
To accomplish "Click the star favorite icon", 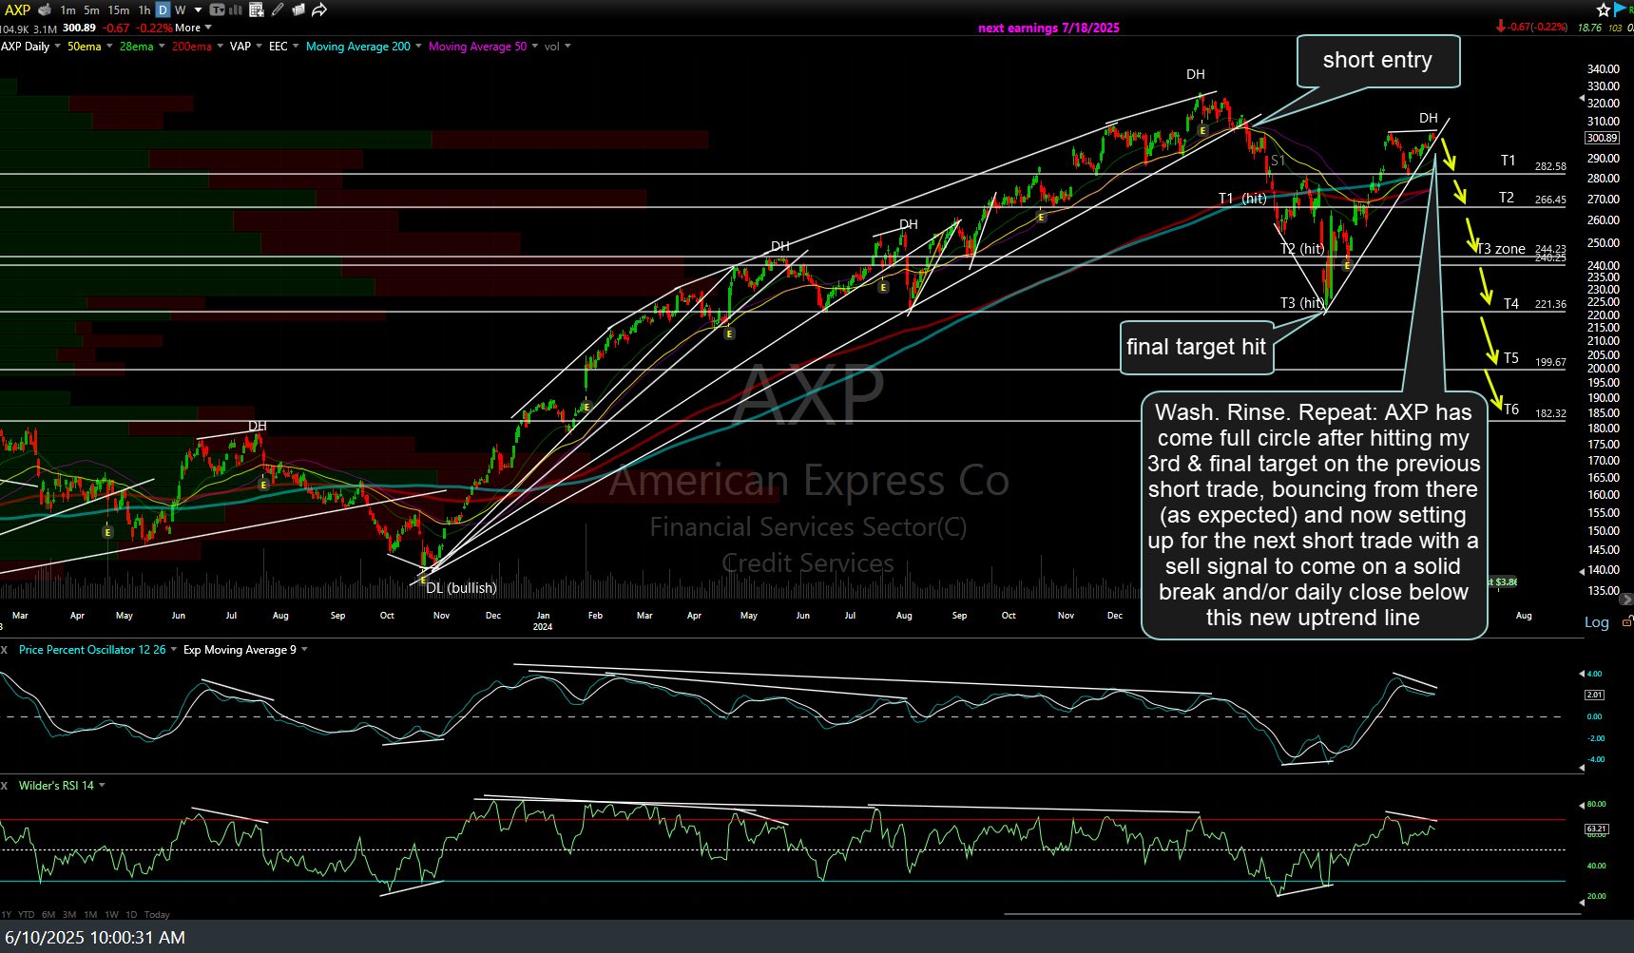I will click(x=1604, y=10).
